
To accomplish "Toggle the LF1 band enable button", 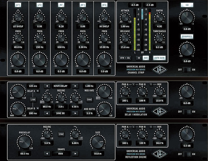I will click(x=18, y=5).
